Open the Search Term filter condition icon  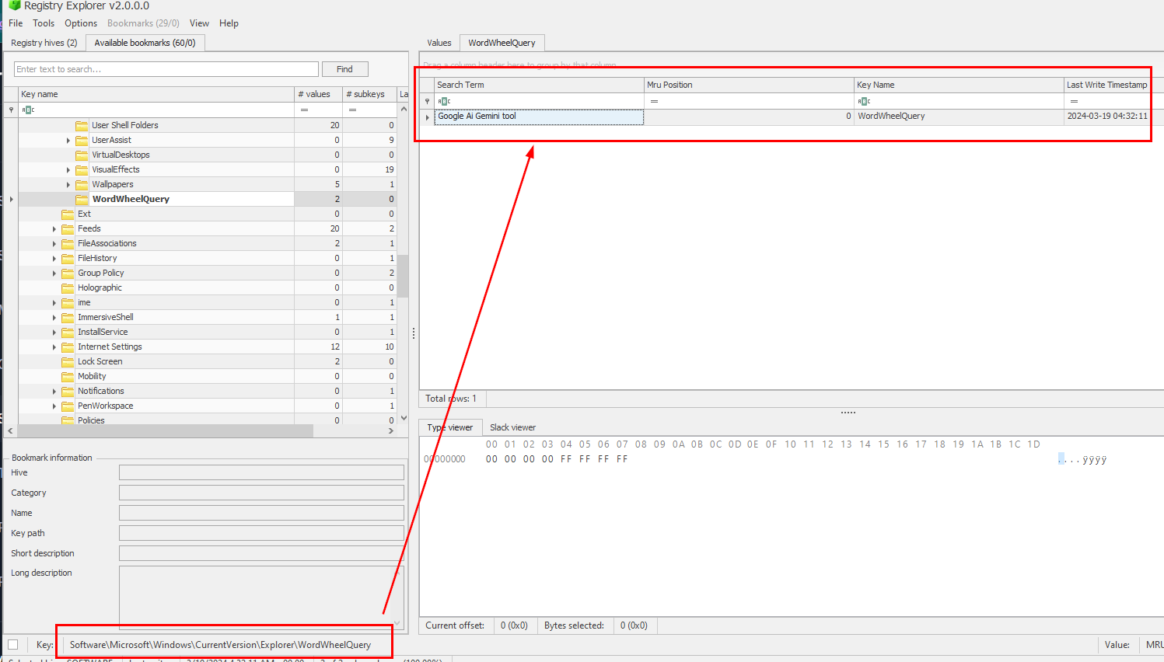(x=444, y=101)
